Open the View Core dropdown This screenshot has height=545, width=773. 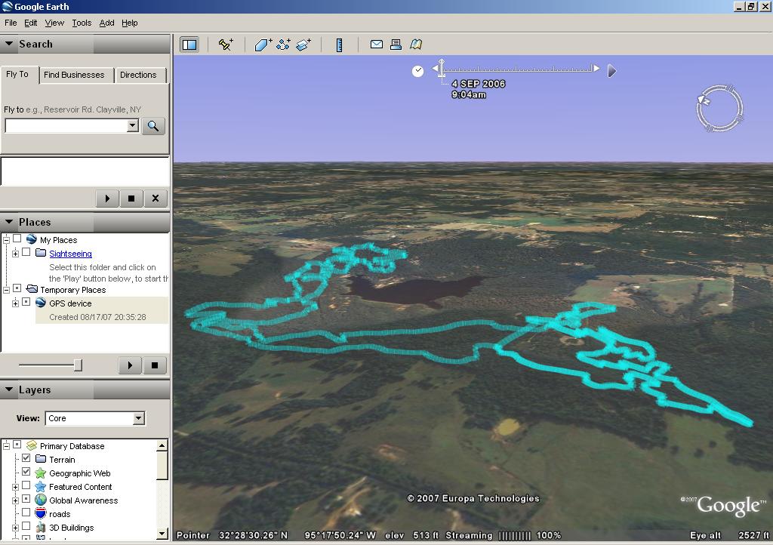tap(138, 418)
